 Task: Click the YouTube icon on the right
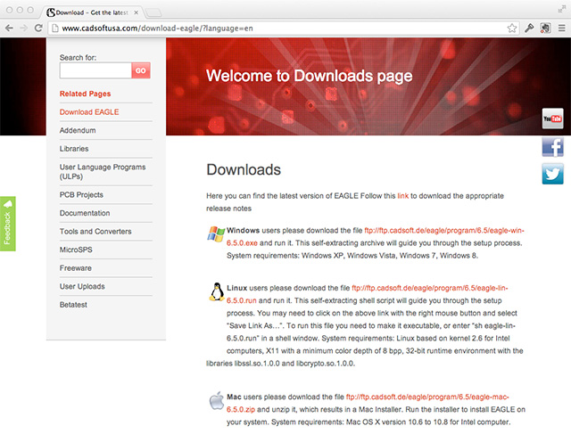pos(552,119)
